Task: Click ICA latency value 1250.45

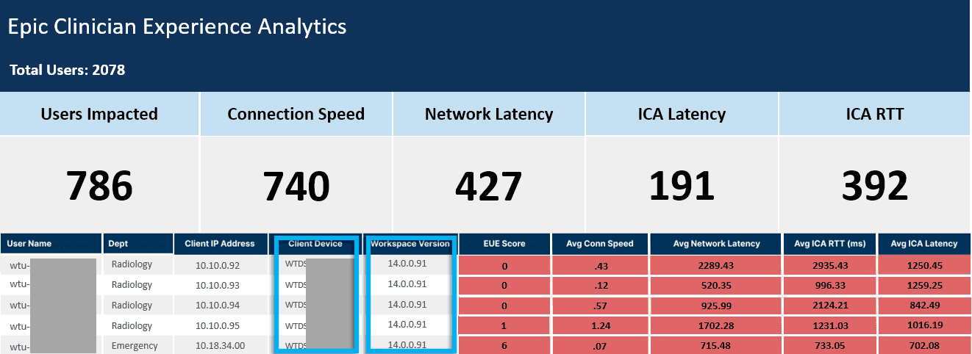Action: point(924,265)
